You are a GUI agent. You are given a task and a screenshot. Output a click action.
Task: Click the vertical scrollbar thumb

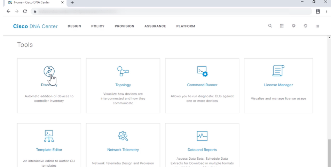coord(329,153)
